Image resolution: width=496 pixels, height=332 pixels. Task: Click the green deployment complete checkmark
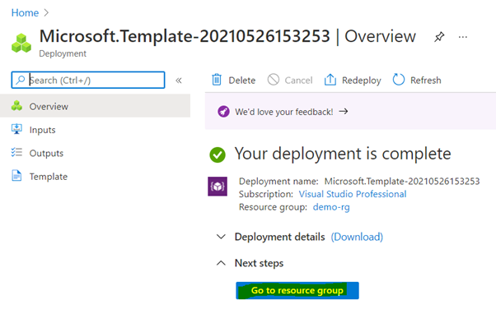pos(218,155)
